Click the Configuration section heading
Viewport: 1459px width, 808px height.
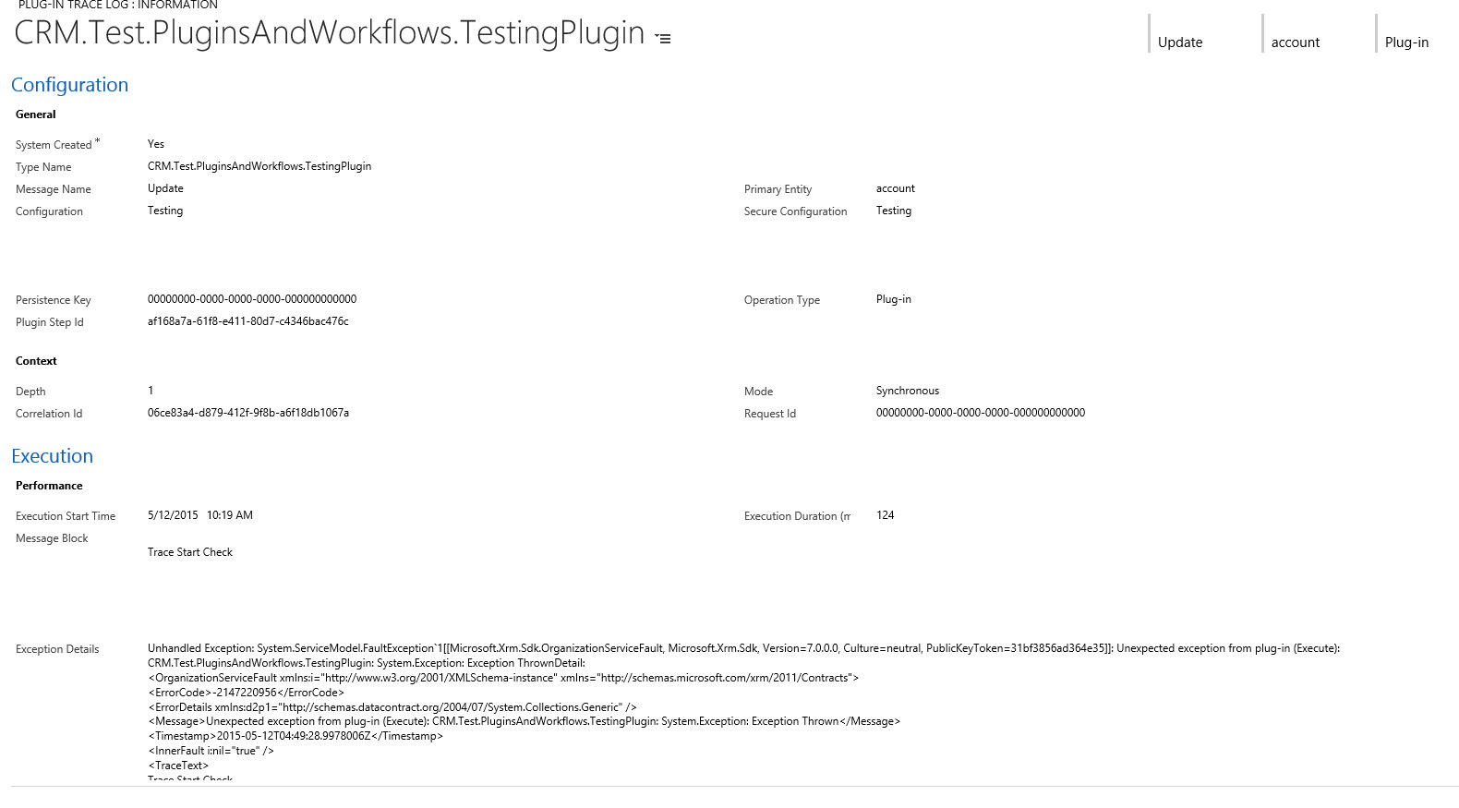70,85
